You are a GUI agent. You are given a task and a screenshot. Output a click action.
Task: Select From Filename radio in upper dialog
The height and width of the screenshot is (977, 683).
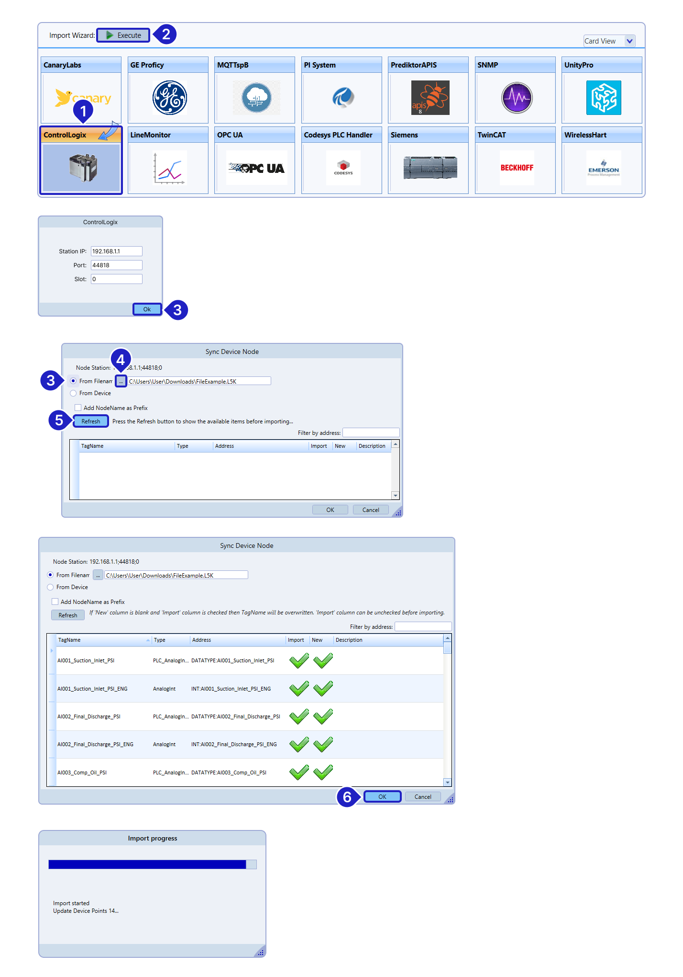click(73, 381)
